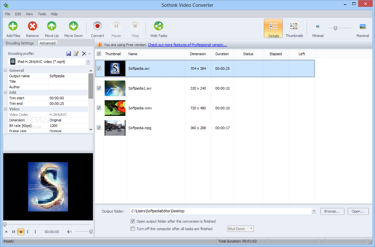
Task: Edit the encoding profile with pencil icon
Action: pyautogui.click(x=76, y=54)
